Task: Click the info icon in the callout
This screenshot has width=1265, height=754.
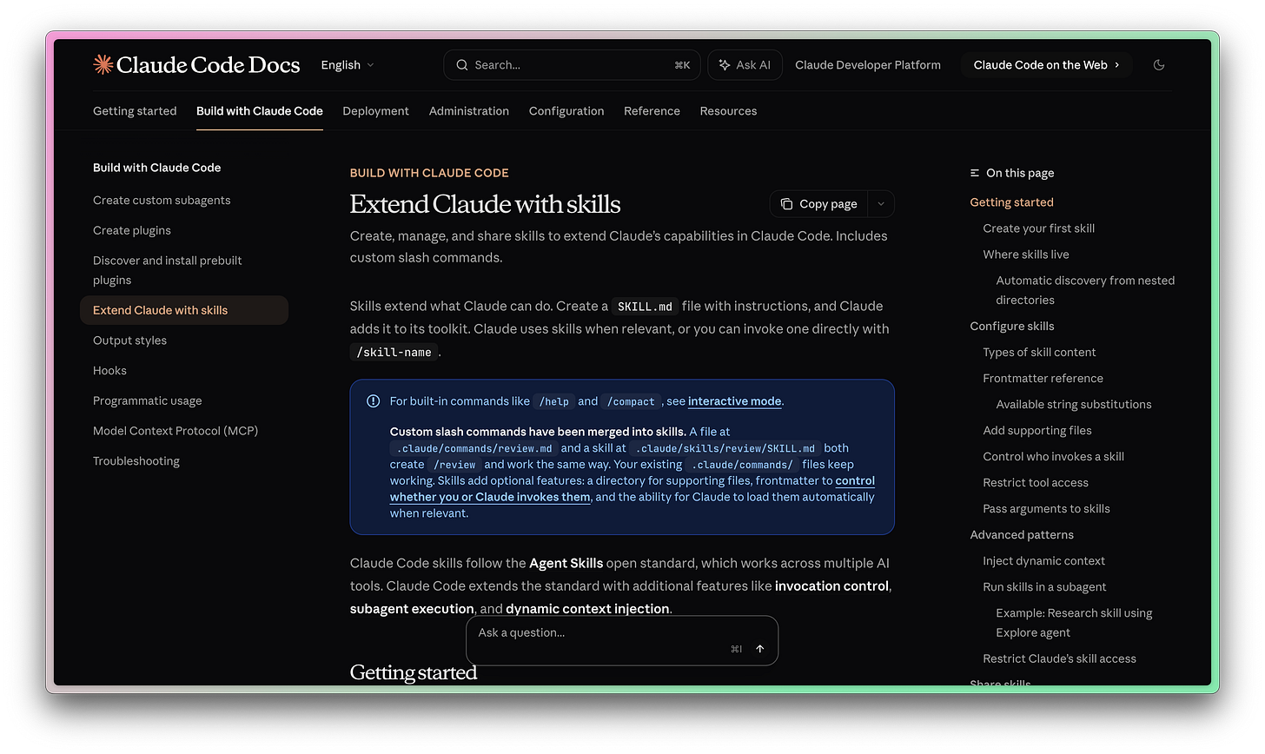Action: click(x=374, y=401)
